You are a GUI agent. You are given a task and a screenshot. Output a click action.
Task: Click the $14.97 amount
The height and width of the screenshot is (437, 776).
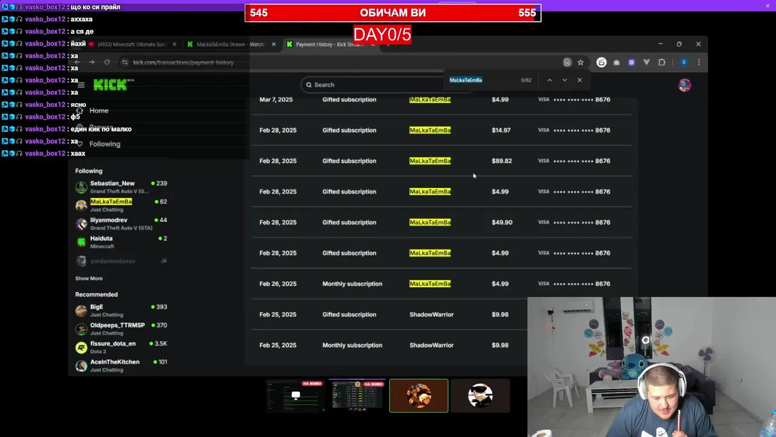point(501,130)
